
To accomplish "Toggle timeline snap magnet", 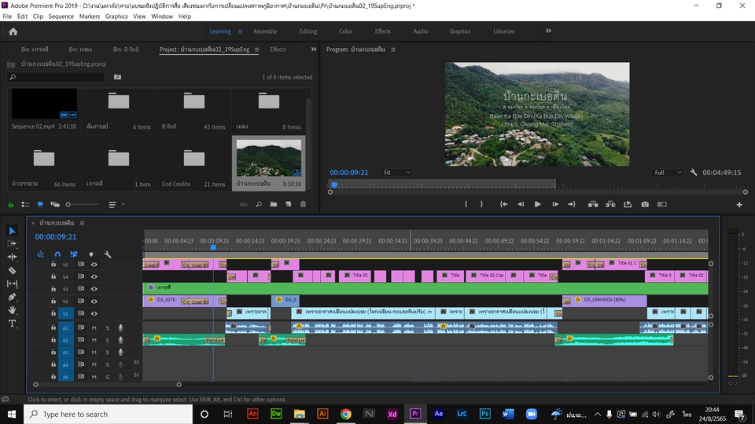I will click(57, 254).
